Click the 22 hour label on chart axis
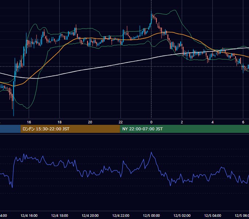Viewport: 249px width, 219px height. coord(121,122)
